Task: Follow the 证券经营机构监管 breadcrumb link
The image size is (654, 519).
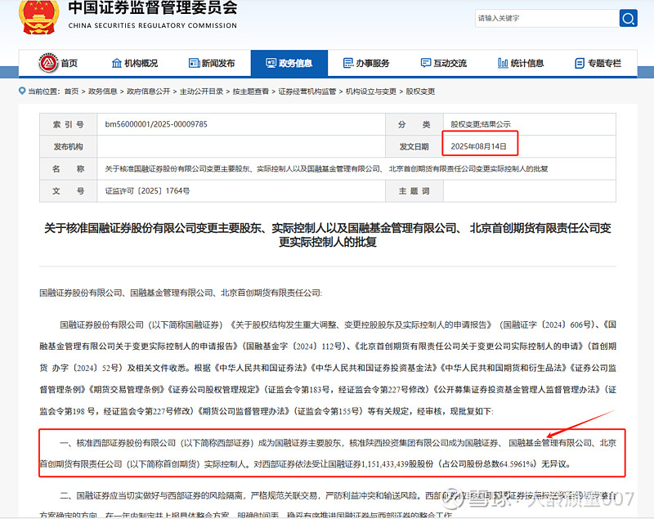Action: [x=307, y=92]
